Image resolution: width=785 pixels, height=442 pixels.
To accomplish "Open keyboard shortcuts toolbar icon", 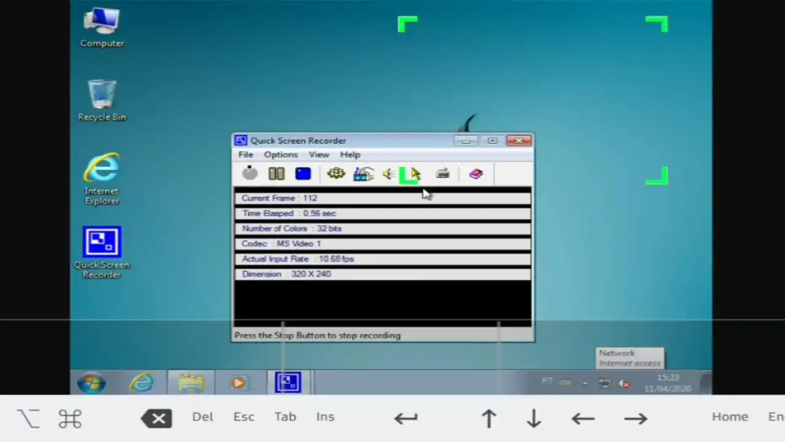I will click(443, 174).
